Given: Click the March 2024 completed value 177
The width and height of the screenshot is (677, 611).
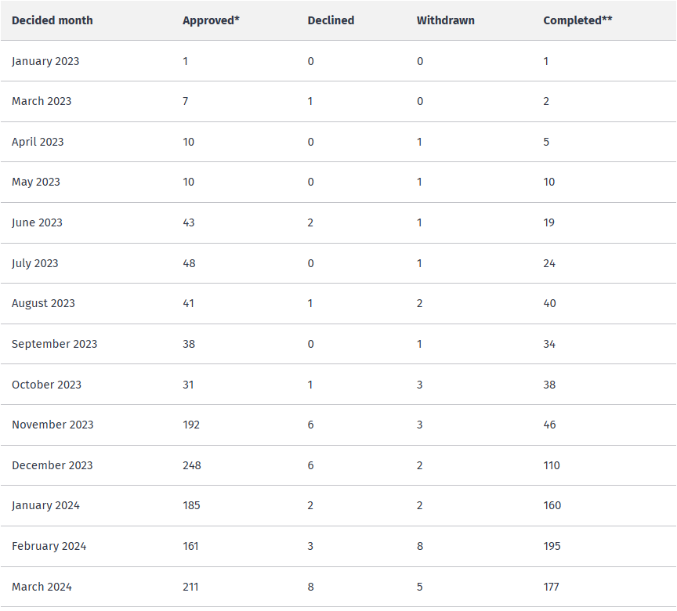Looking at the screenshot, I should click(x=551, y=587).
